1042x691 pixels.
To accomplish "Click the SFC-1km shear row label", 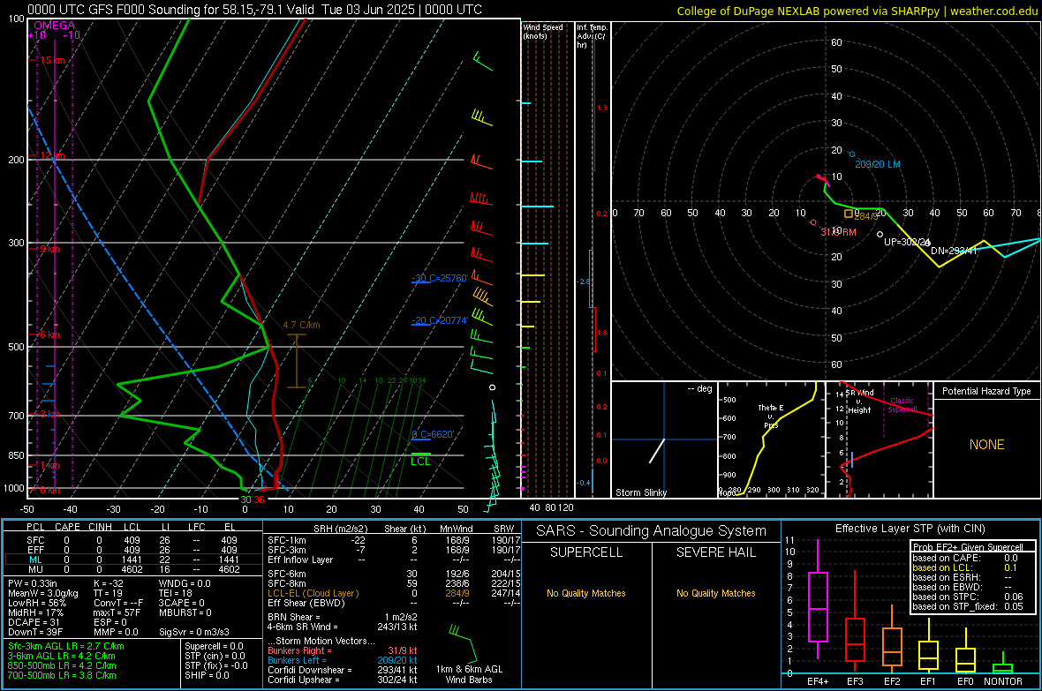I will tap(286, 540).
